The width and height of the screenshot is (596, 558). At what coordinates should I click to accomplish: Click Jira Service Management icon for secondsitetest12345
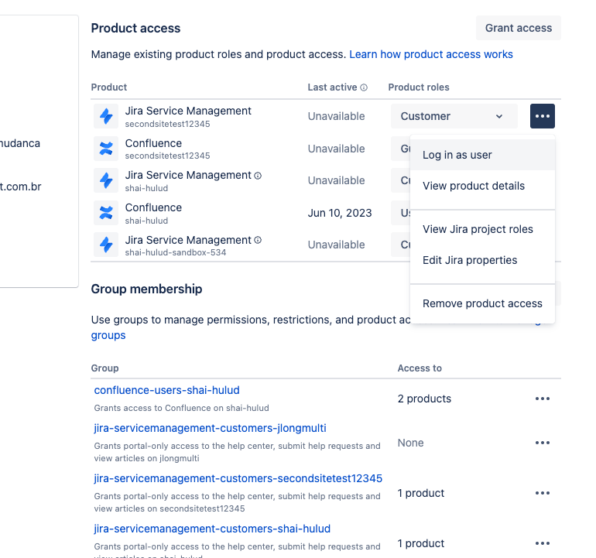(x=106, y=116)
